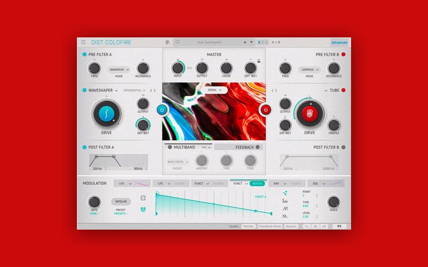Select the SEQ modulation tab
This screenshot has height=267, width=428.
coord(326,184)
